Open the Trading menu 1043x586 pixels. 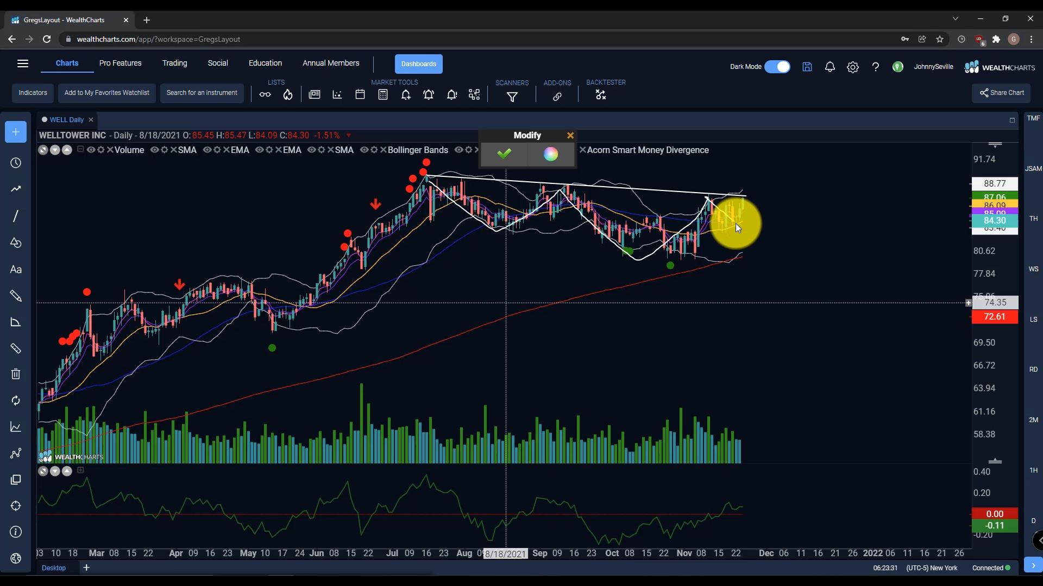tap(175, 63)
